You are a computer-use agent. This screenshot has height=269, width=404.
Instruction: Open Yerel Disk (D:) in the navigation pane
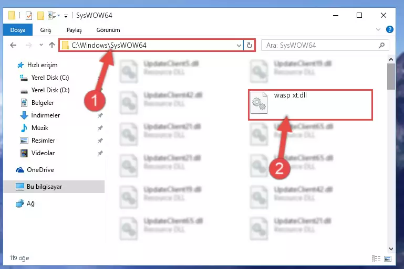pyautogui.click(x=45, y=90)
